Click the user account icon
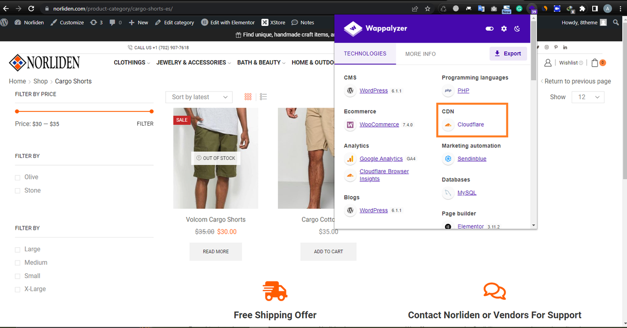627x328 pixels. (x=548, y=63)
